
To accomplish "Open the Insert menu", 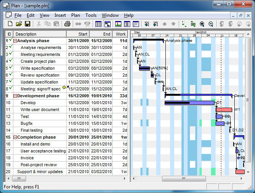I will 60,15.
